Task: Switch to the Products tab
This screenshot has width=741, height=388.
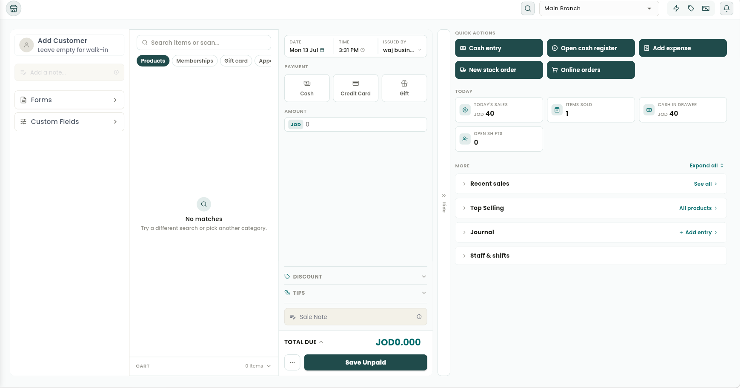Action: click(153, 61)
